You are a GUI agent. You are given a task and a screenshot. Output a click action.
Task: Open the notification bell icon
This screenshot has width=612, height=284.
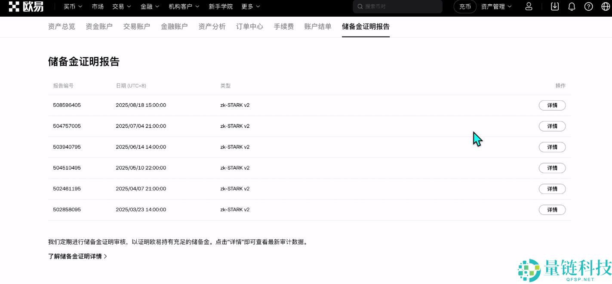(571, 6)
